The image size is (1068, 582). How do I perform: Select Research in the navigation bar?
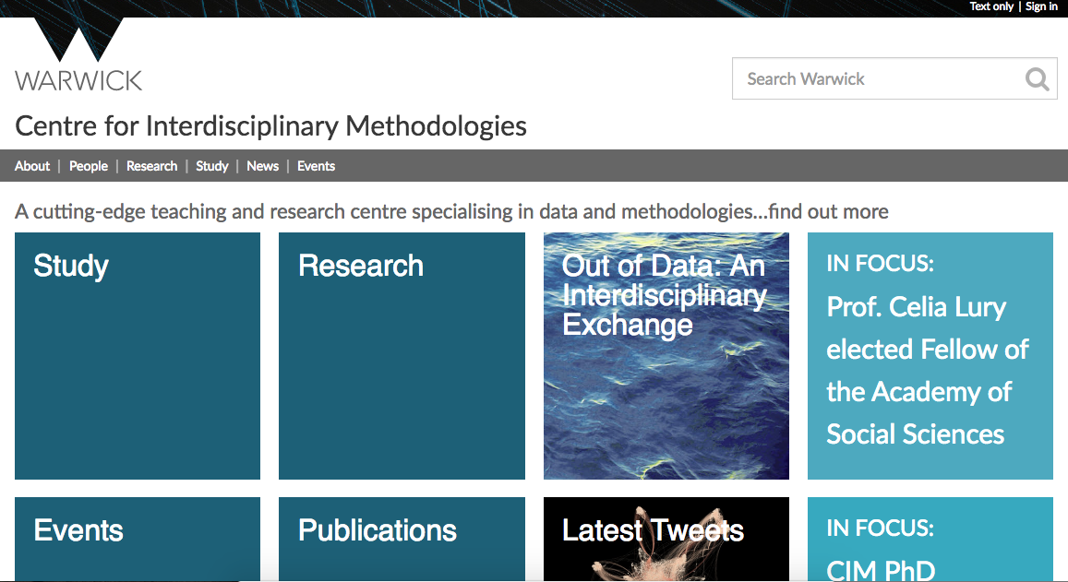pyautogui.click(x=151, y=166)
